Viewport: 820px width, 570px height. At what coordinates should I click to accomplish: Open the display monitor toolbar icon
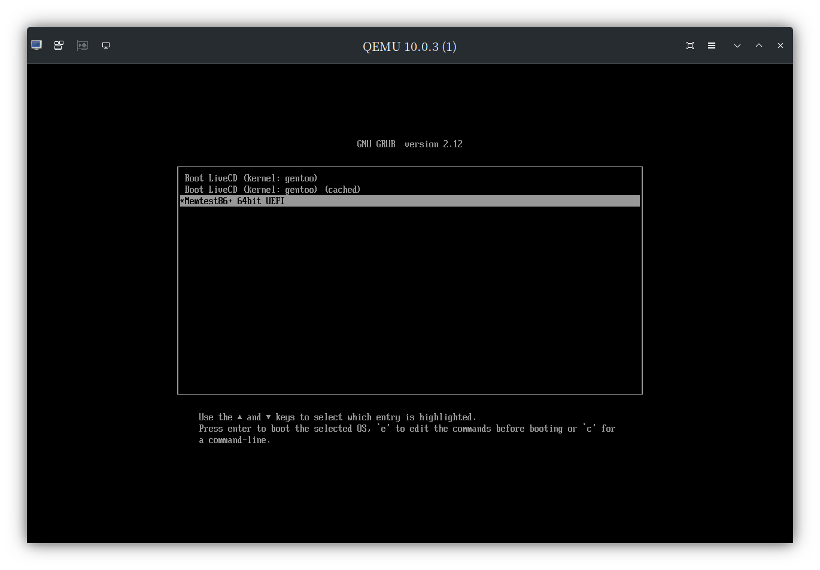coord(106,45)
